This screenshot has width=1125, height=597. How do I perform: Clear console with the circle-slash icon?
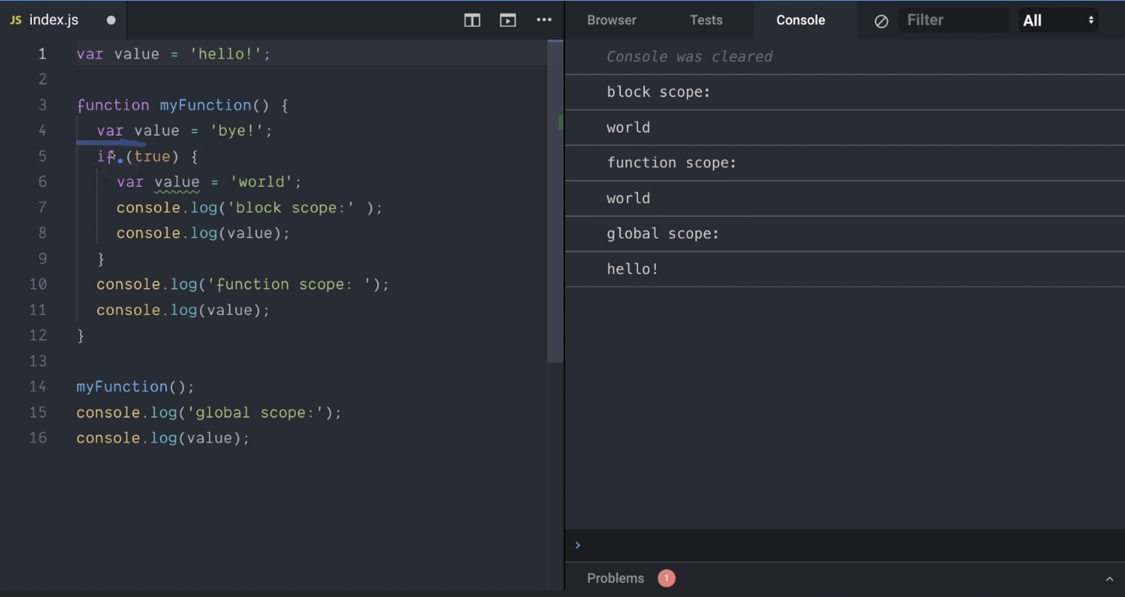pos(881,21)
